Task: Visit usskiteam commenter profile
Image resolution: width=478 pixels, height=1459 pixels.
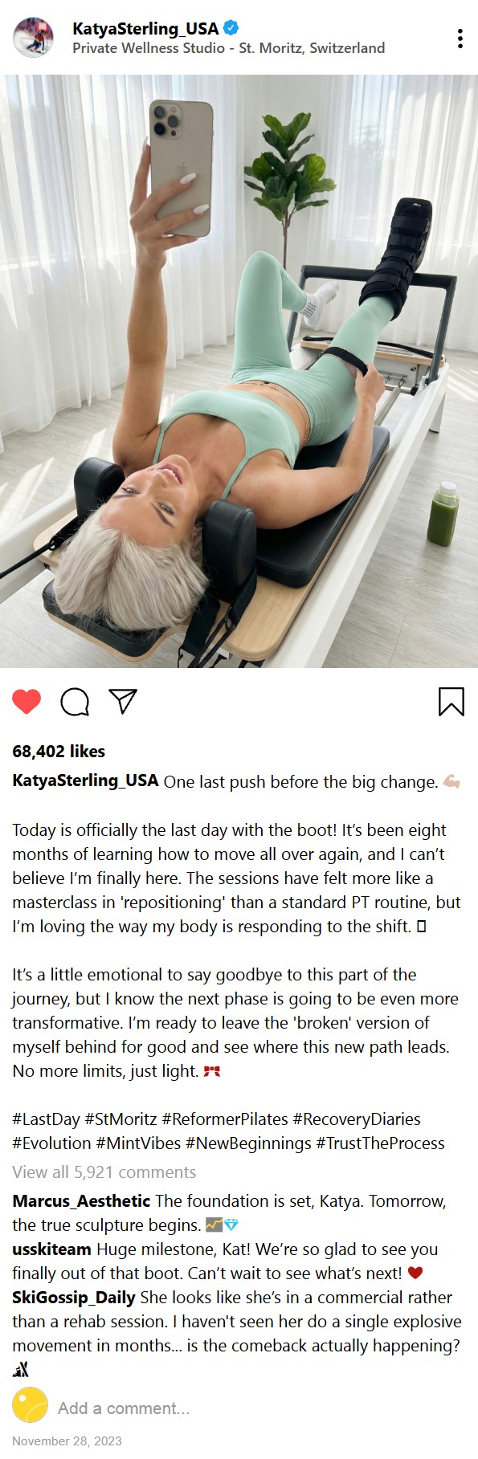Action: (51, 1249)
